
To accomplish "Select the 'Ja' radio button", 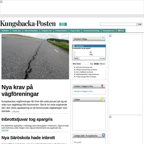I will tap(74, 52).
